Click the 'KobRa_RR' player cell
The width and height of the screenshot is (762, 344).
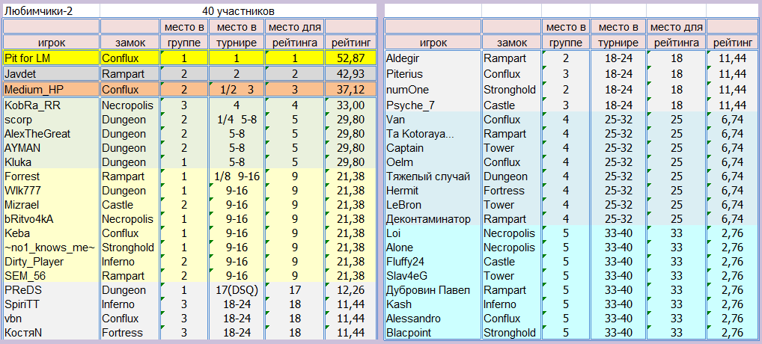click(51, 105)
